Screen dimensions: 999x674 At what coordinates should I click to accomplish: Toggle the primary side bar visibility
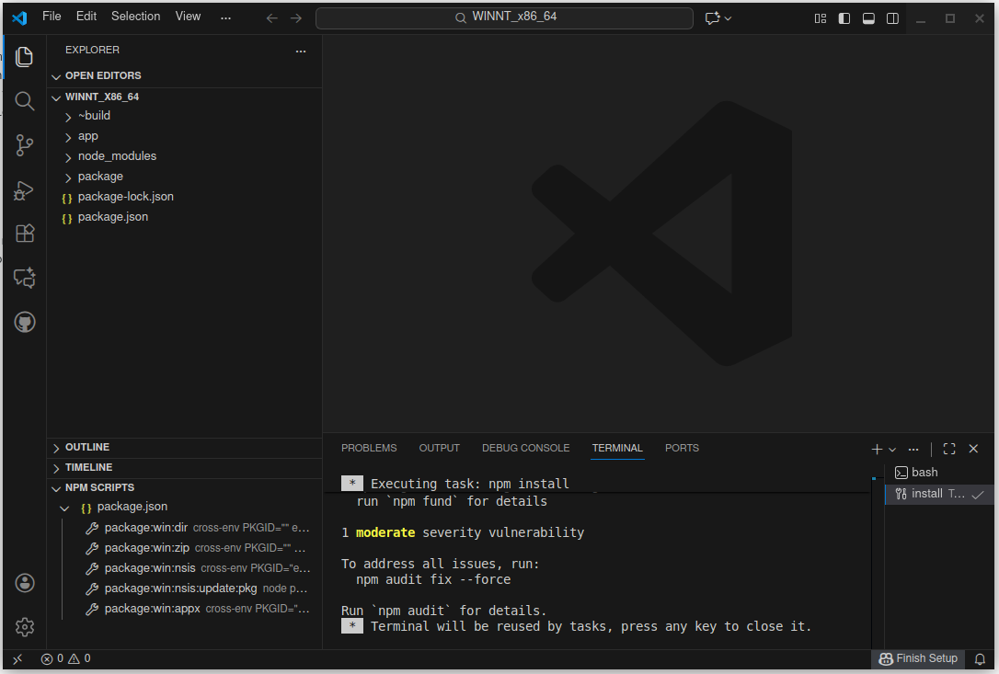844,18
